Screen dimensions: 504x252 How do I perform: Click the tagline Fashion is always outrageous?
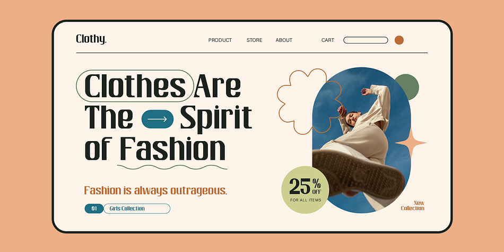[155, 190]
